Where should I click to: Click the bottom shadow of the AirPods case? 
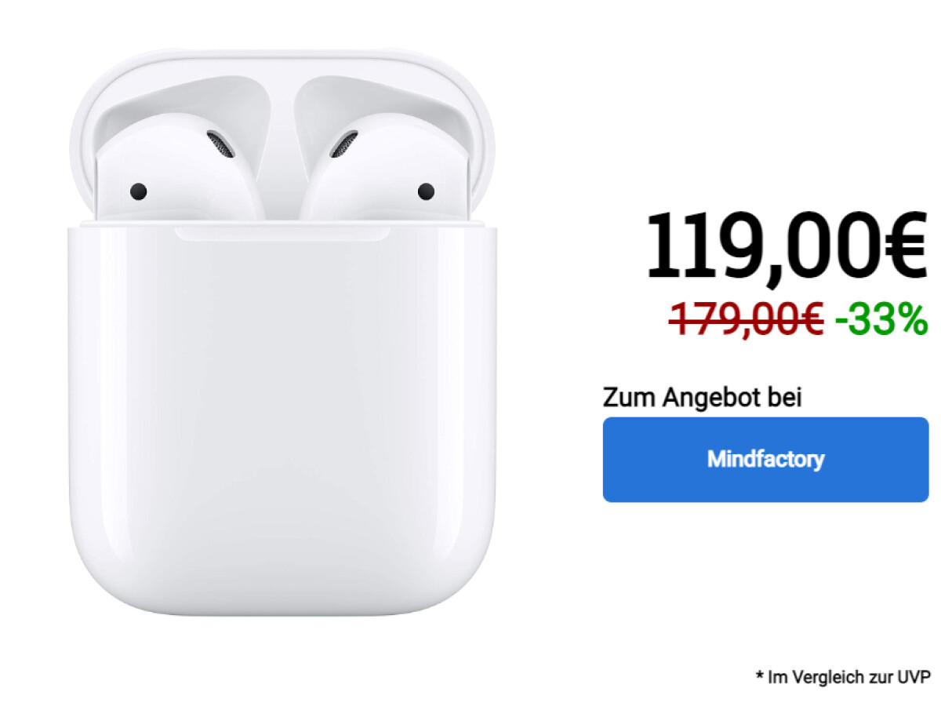(x=282, y=613)
